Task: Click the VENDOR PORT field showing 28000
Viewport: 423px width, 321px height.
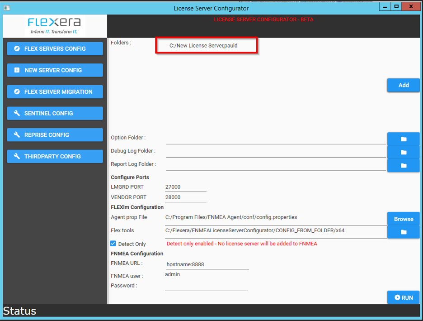Action: tap(186, 197)
